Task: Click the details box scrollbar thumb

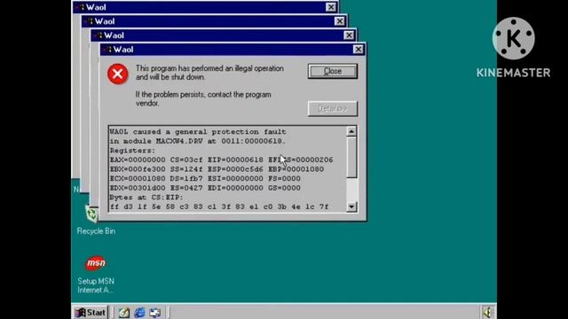Action: coord(351,157)
